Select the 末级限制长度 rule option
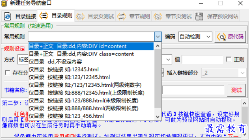249x140 pixels. (91, 100)
